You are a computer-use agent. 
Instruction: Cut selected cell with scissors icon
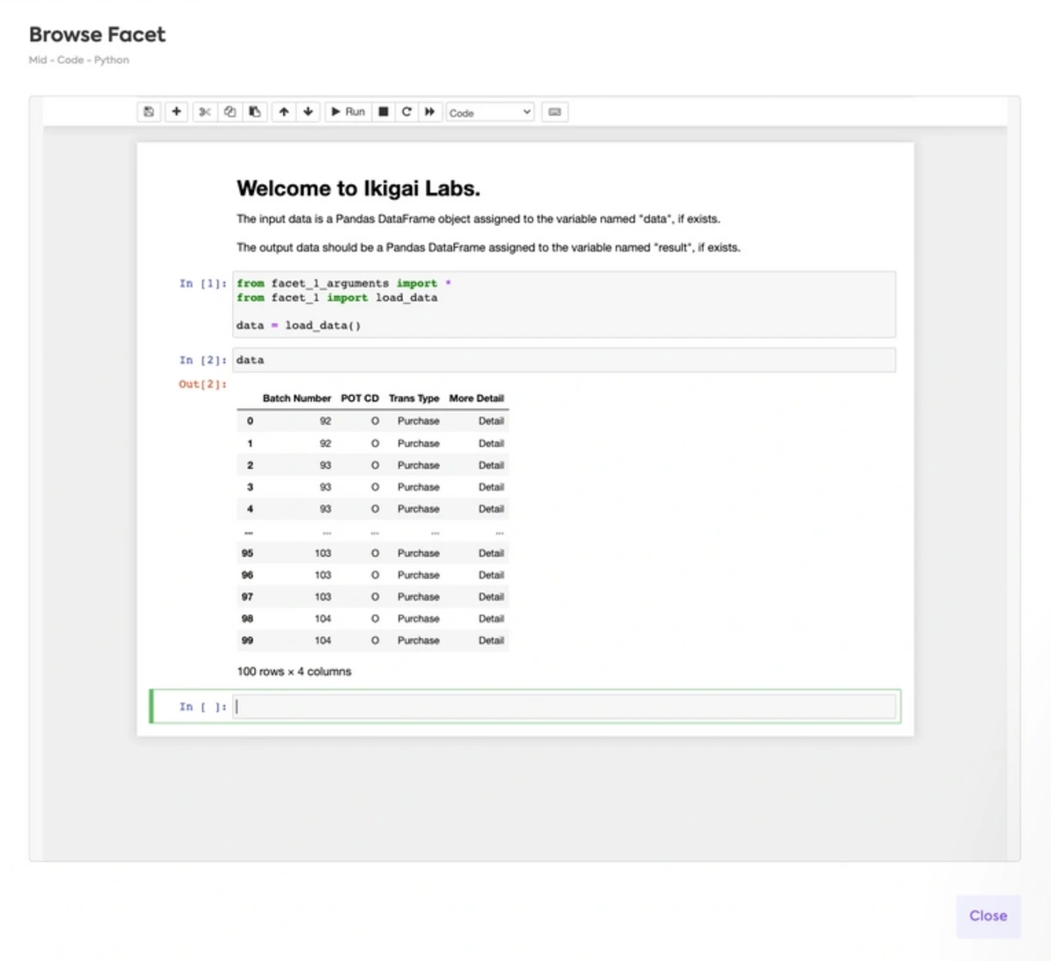coord(205,112)
